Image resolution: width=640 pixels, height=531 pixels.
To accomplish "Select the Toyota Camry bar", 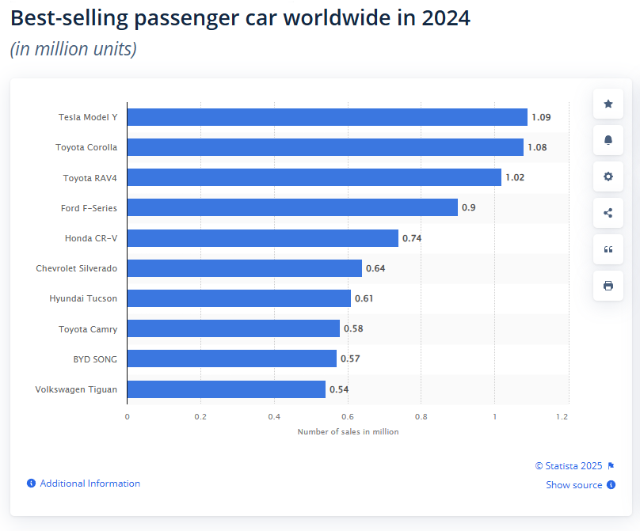I will click(x=234, y=328).
